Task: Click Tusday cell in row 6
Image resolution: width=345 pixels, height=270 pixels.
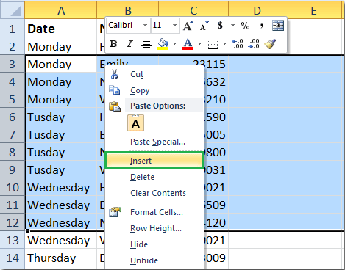Action: point(61,117)
